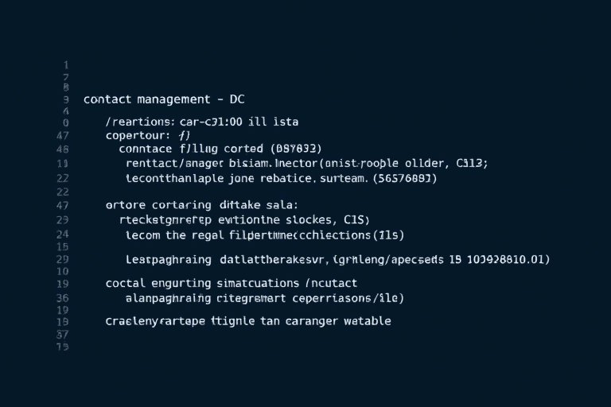Select line number 11 in the gutter

coord(64,163)
